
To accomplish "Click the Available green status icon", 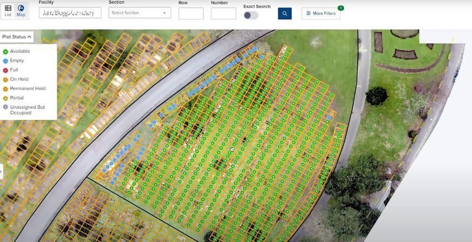I will tap(5, 52).
